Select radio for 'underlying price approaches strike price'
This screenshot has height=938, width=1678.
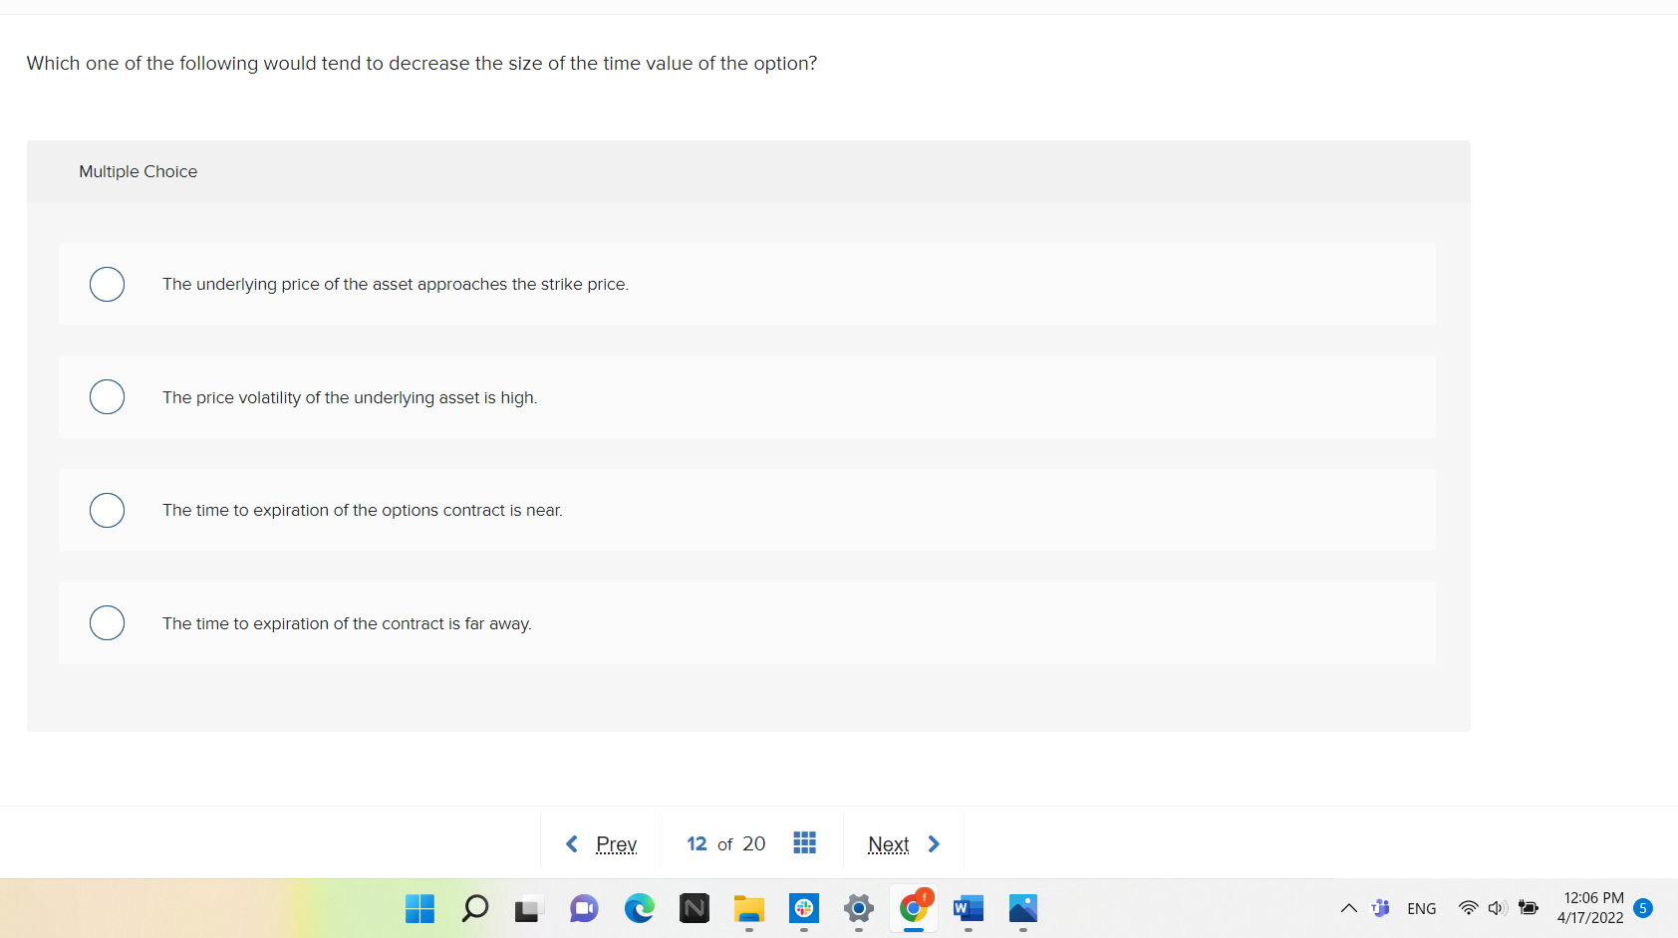coord(107,284)
